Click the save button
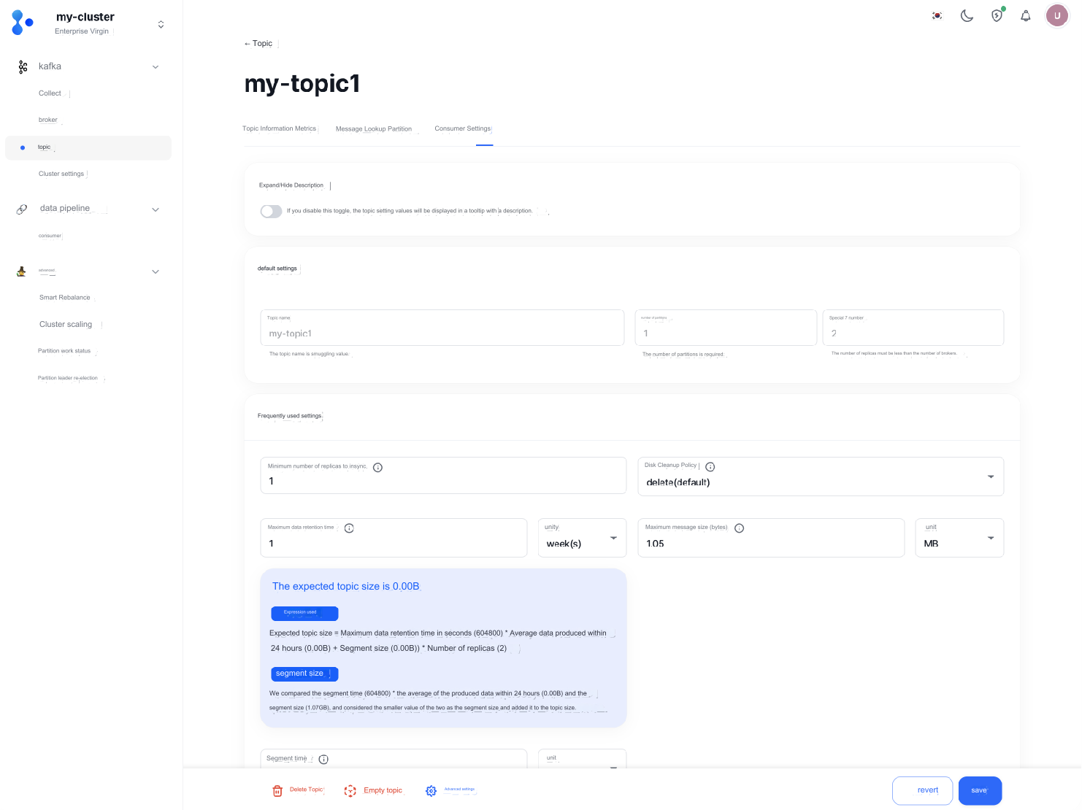Viewport: 1082px width, 810px height. click(x=980, y=791)
